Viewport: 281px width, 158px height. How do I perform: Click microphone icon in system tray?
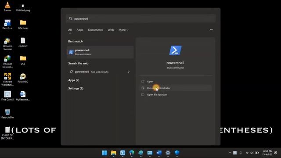tap(241, 153)
